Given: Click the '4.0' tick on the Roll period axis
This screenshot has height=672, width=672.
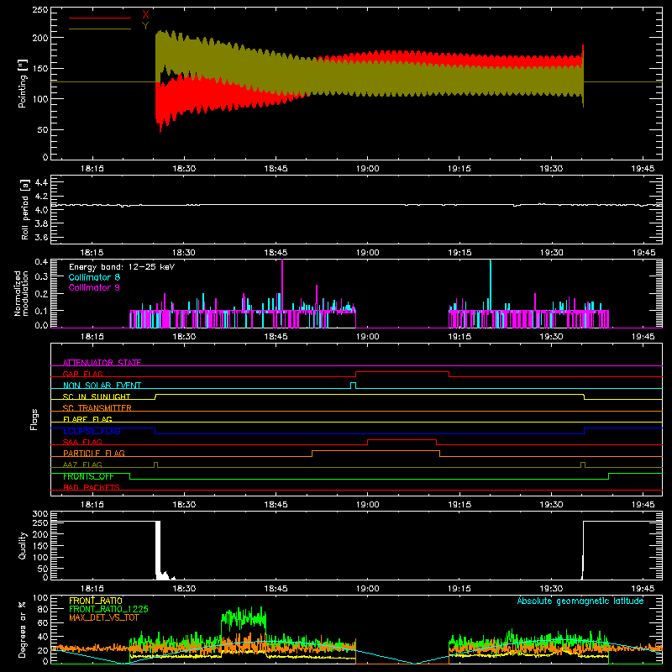Looking at the screenshot, I should [41, 209].
